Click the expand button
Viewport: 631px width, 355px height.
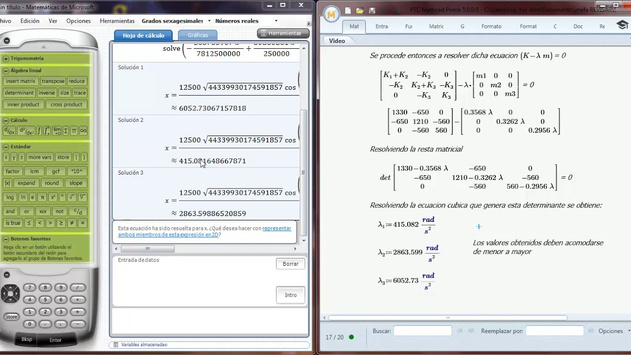[x=27, y=183]
